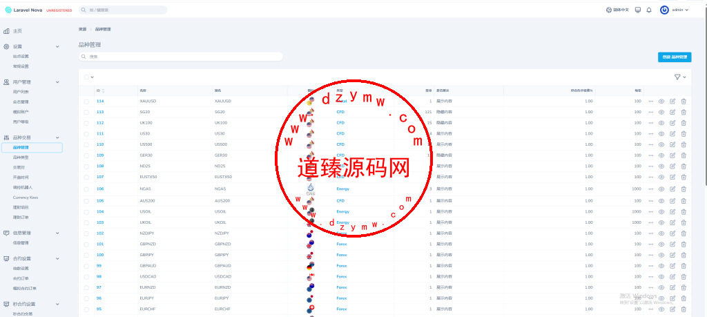
Task: Click the blue 创建 品种管理 button
Action: 674,57
